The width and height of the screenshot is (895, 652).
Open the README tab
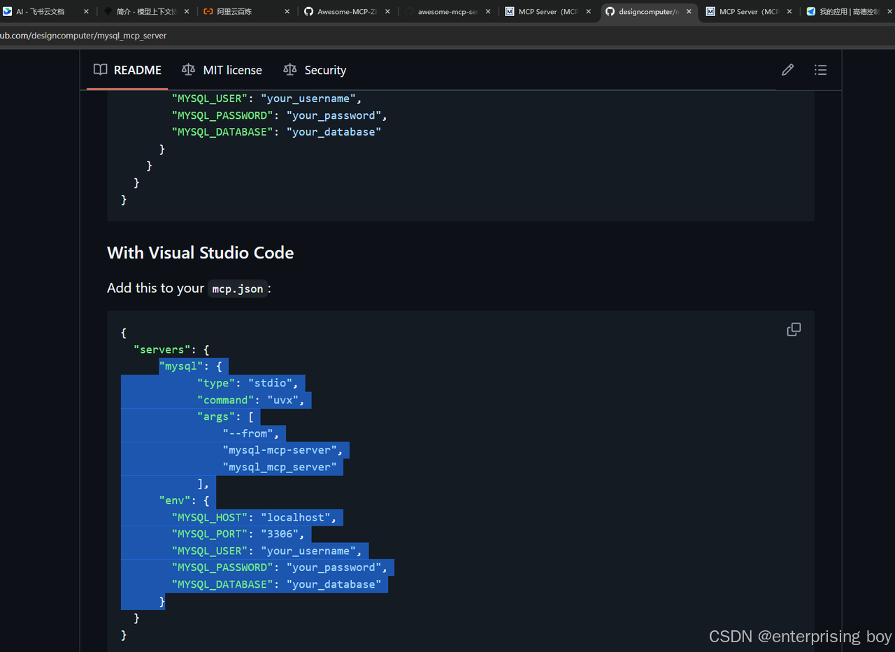127,70
